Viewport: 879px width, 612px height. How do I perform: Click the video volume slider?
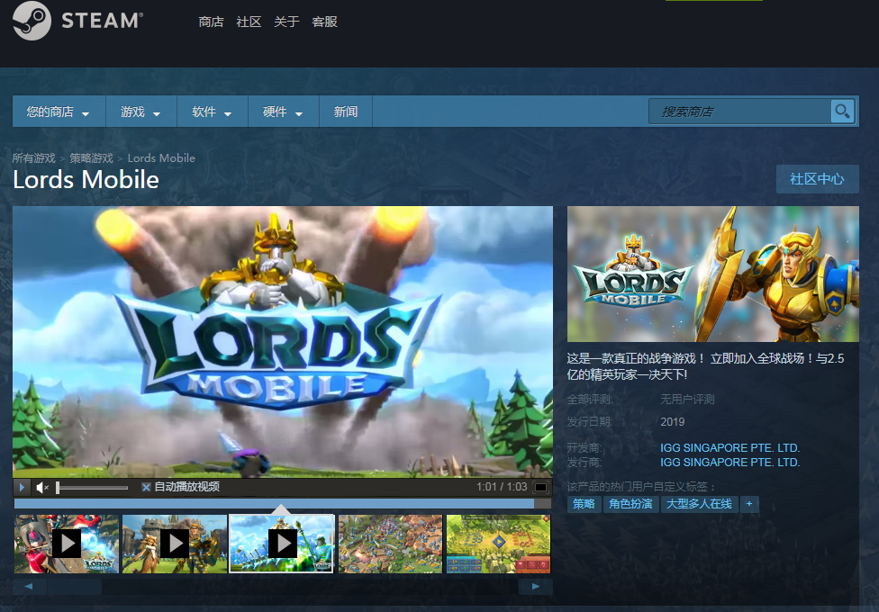(92, 488)
